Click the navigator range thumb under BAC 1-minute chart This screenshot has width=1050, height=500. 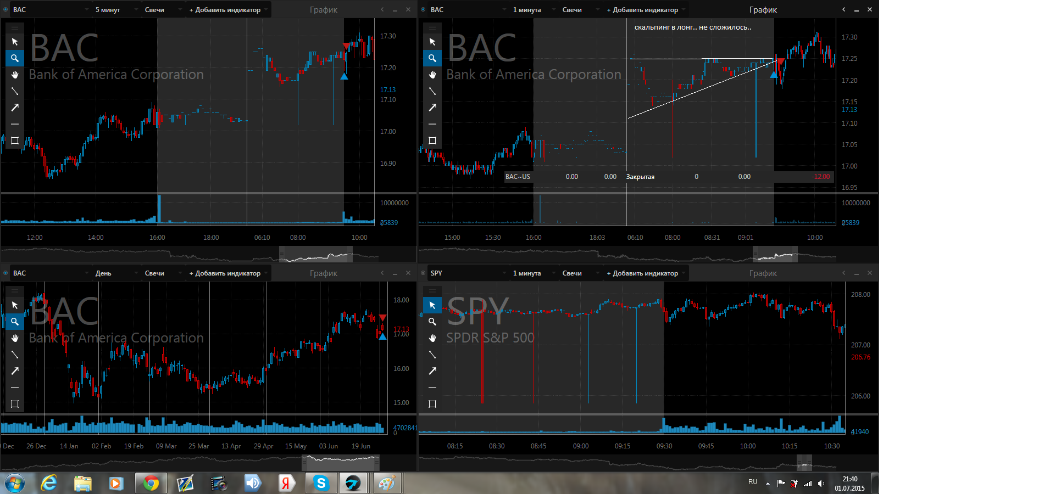pos(775,255)
